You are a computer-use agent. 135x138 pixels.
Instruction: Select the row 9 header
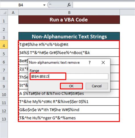coord(4,85)
